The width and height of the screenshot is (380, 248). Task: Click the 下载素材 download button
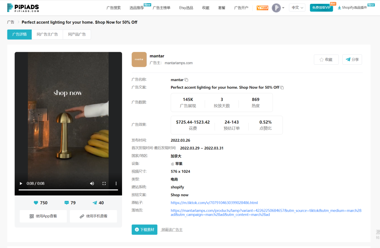click(145, 230)
